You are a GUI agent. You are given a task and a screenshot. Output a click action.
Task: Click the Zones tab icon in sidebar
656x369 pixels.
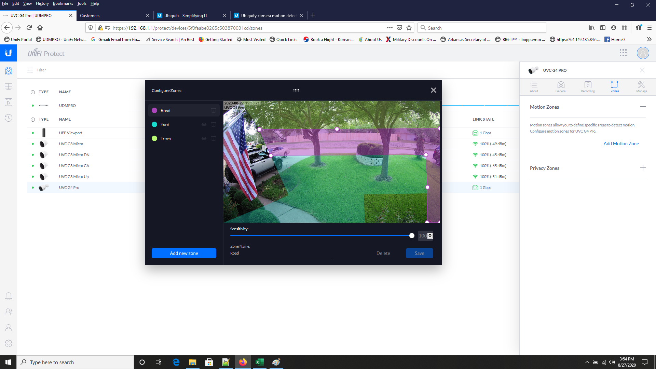pyautogui.click(x=614, y=86)
